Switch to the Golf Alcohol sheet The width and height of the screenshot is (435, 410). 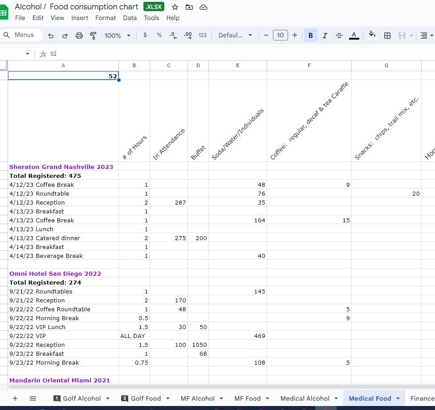[81, 398]
